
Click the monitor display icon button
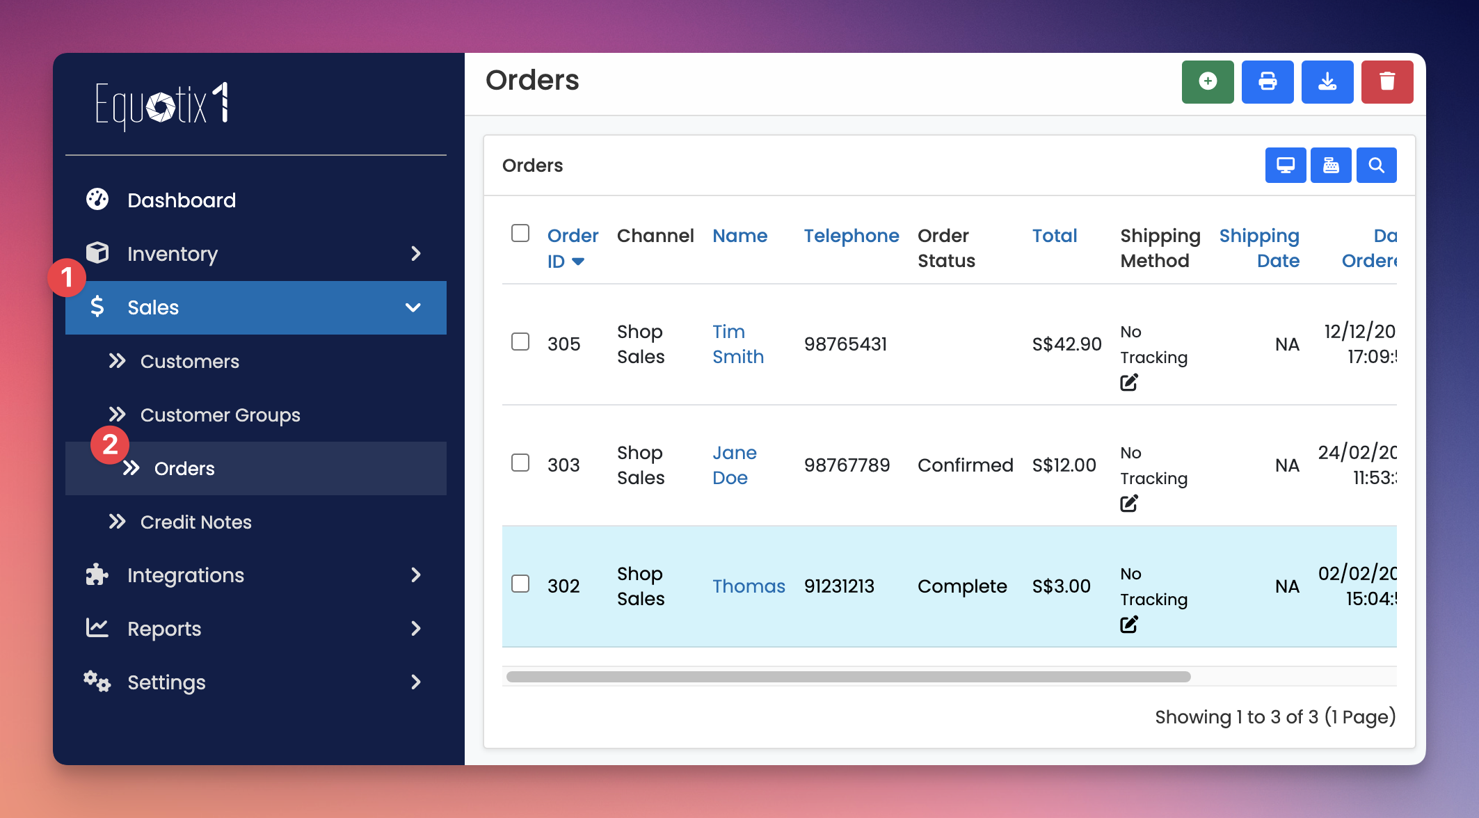[1286, 166]
